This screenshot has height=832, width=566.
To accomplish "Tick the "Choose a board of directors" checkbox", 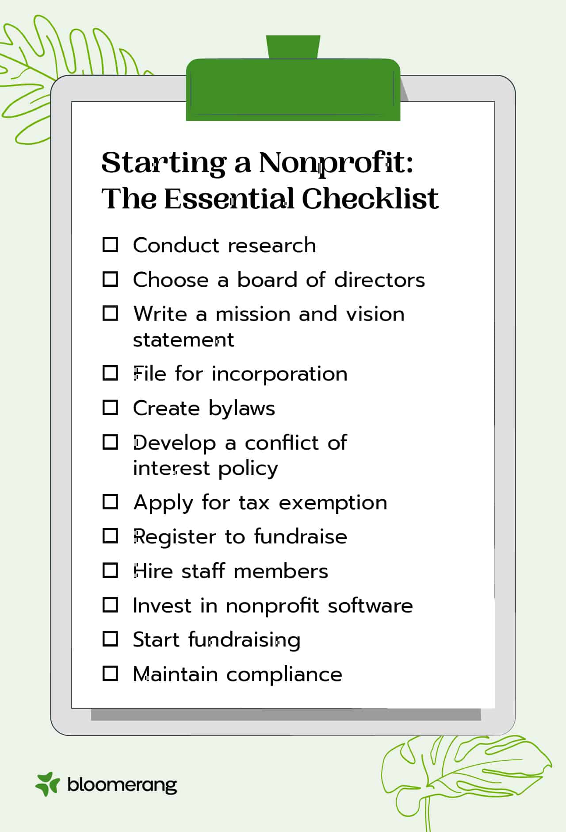I will tap(110, 279).
